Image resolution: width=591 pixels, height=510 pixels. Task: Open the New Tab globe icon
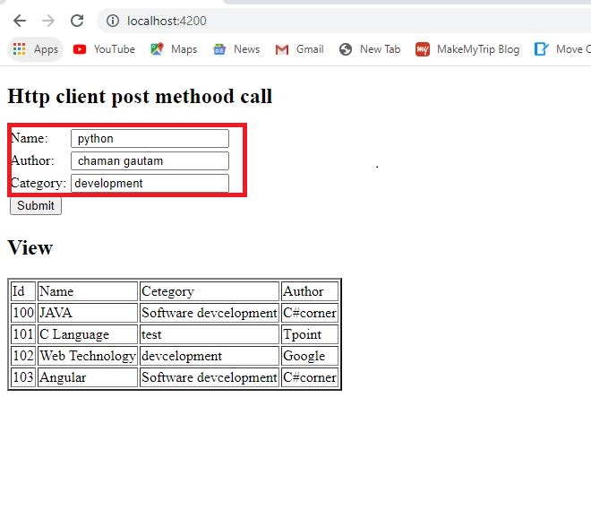[346, 49]
